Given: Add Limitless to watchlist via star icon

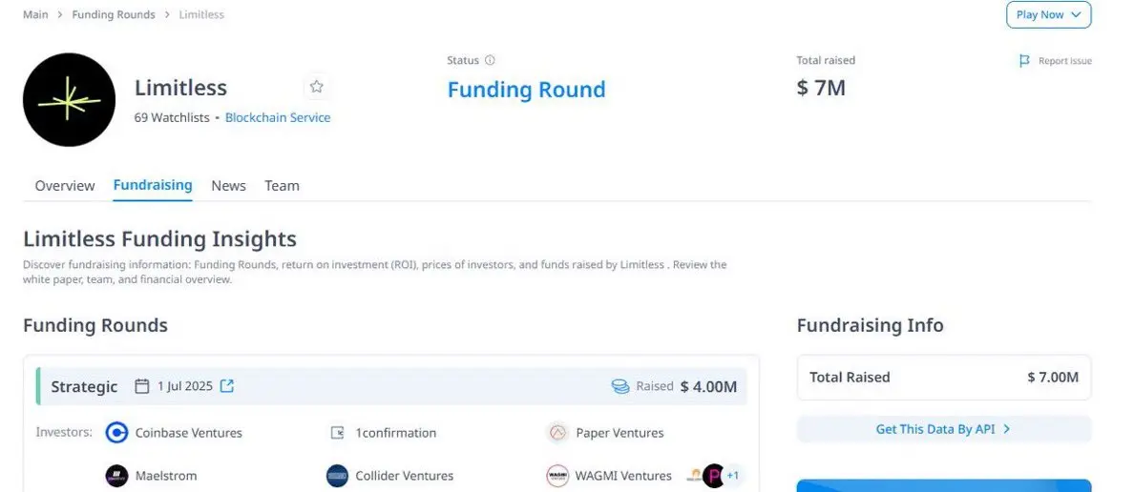Looking at the screenshot, I should pyautogui.click(x=316, y=88).
